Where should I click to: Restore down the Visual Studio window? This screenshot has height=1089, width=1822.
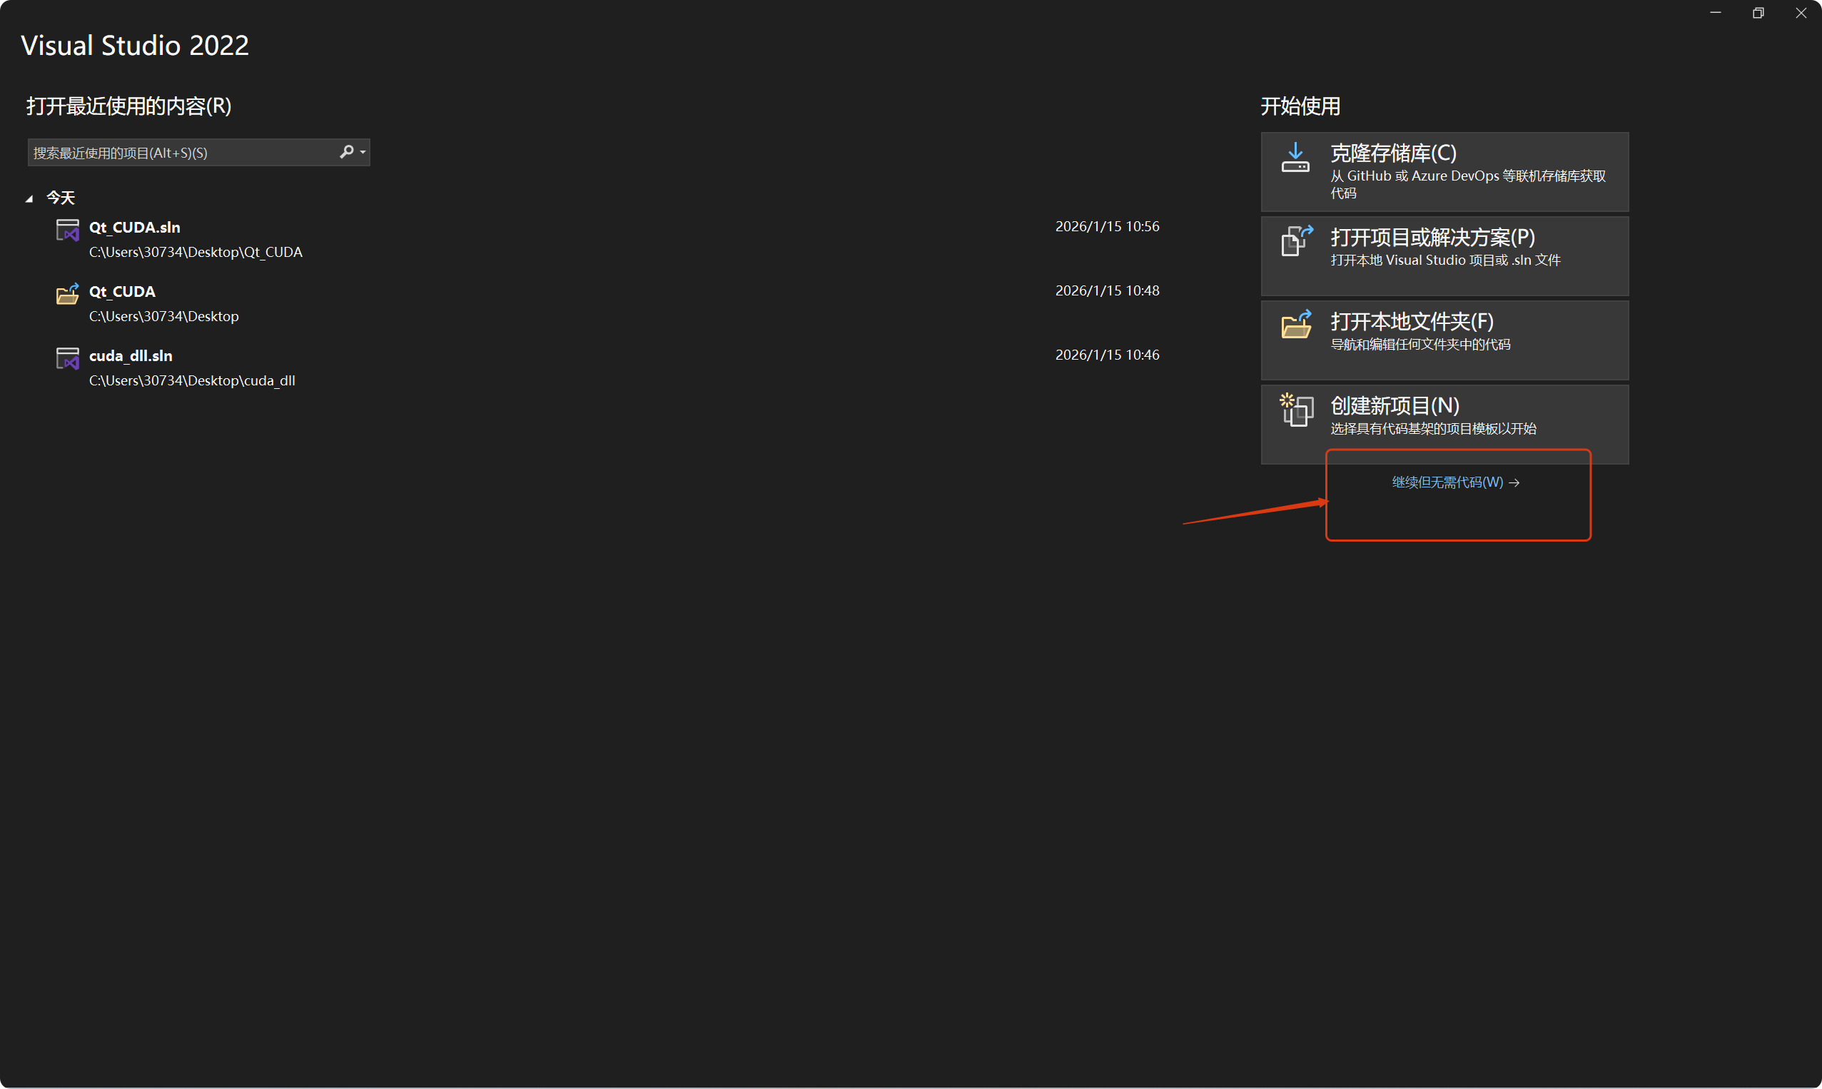click(1758, 14)
